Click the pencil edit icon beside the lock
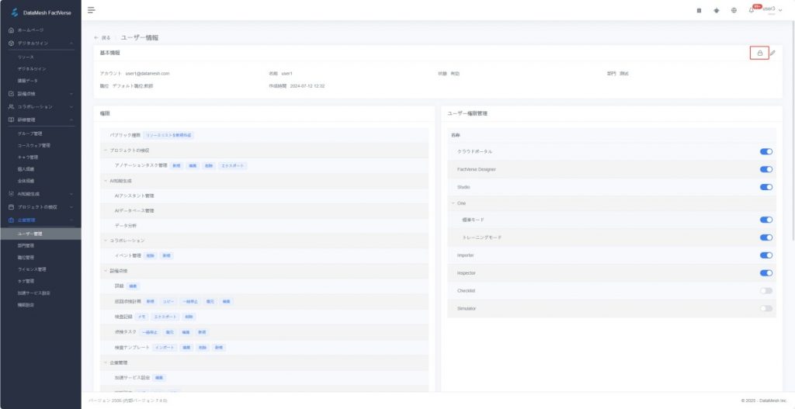The height and width of the screenshot is (409, 795). click(x=772, y=53)
